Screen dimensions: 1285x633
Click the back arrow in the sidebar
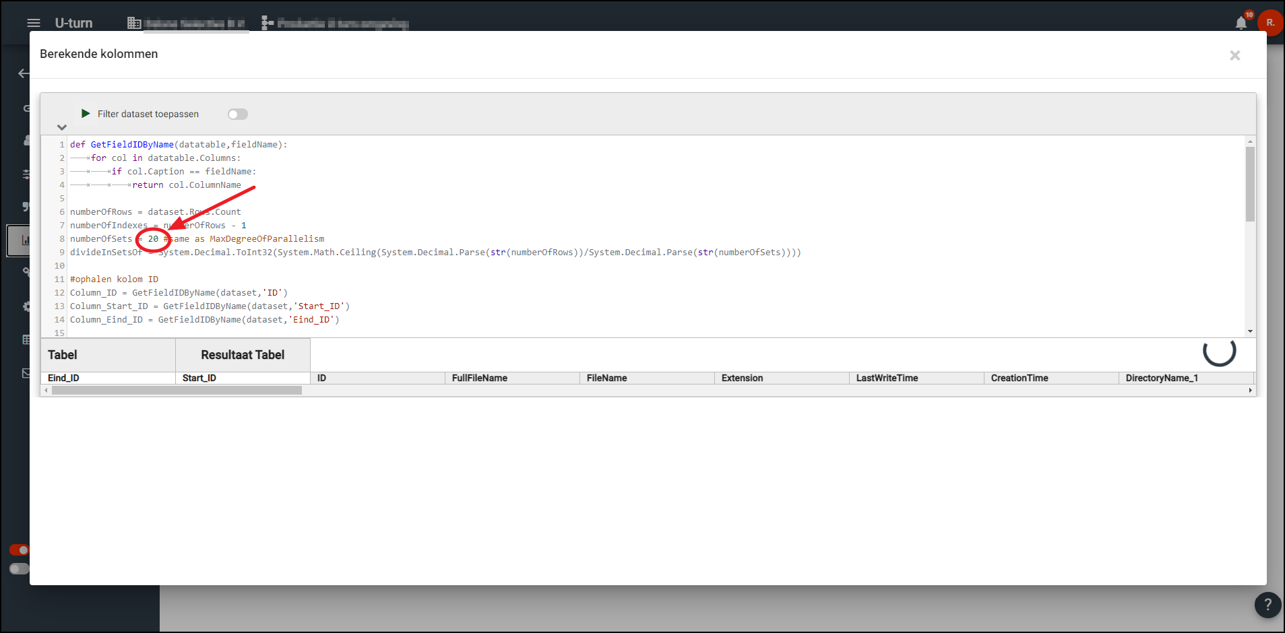pos(24,73)
